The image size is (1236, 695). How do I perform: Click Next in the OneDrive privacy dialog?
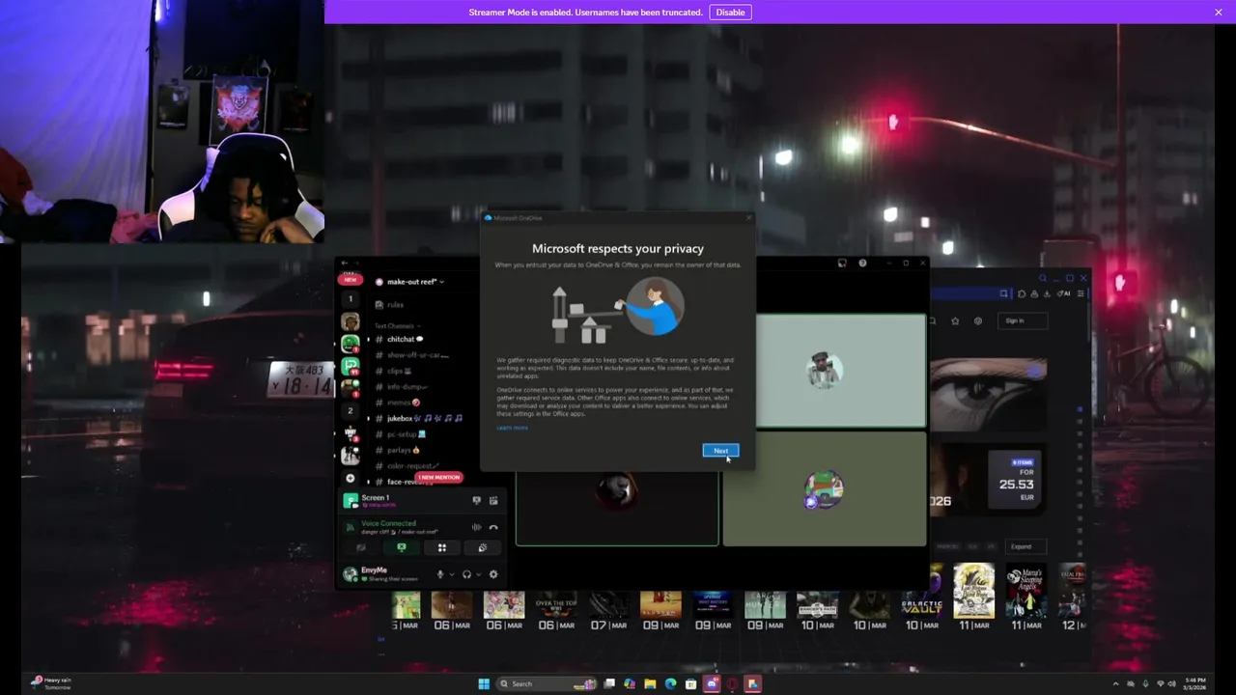(720, 451)
